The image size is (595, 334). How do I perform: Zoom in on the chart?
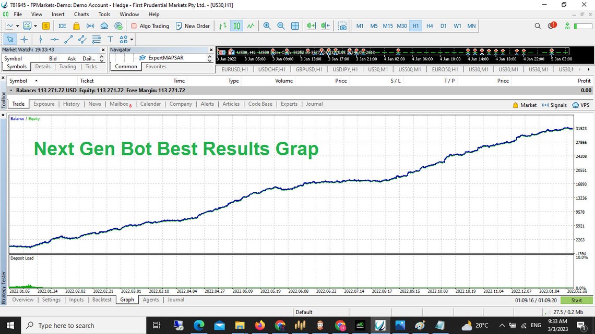coord(267,26)
